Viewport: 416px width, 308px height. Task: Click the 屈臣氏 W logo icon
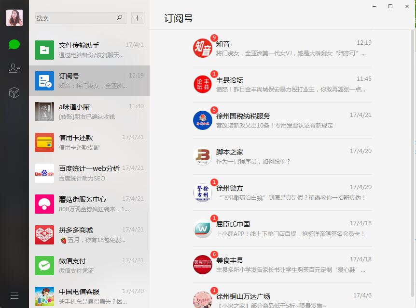[x=202, y=229]
